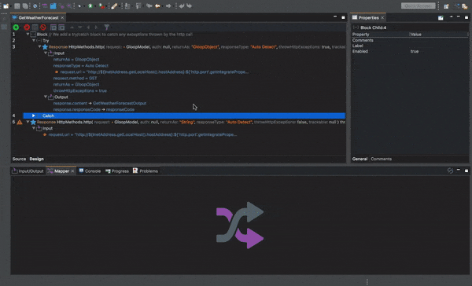Click the blue square icon in main toolbar
Viewport: 472px width, 286px height.
[x=53, y=6]
